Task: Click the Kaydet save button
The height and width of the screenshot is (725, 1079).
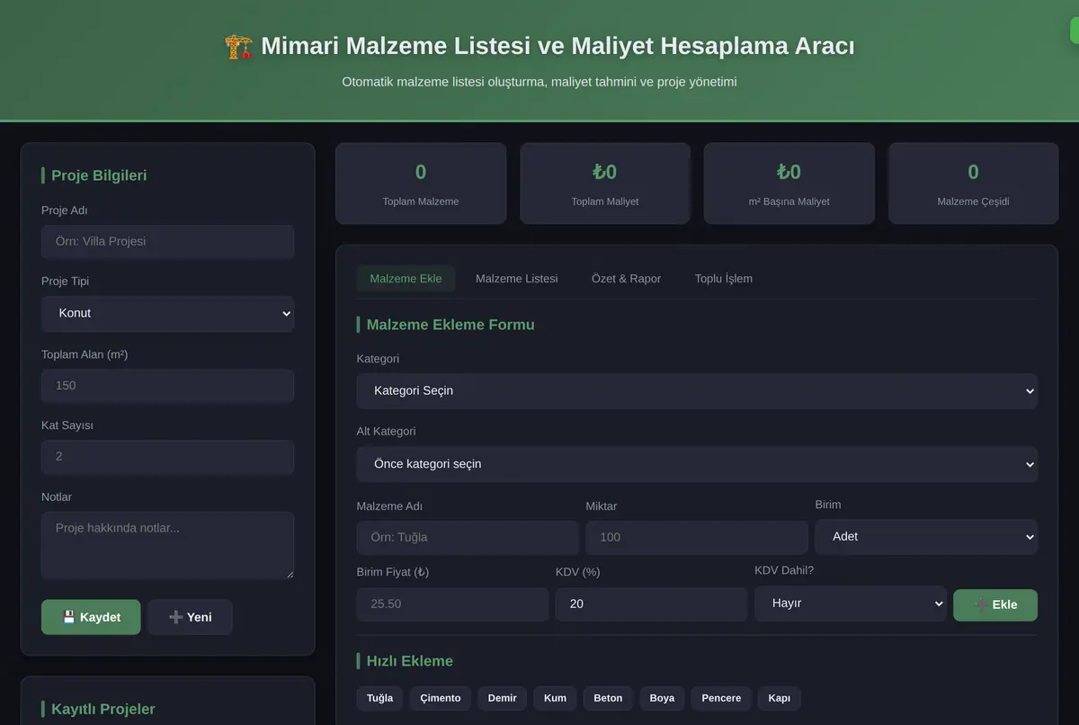Action: point(91,617)
